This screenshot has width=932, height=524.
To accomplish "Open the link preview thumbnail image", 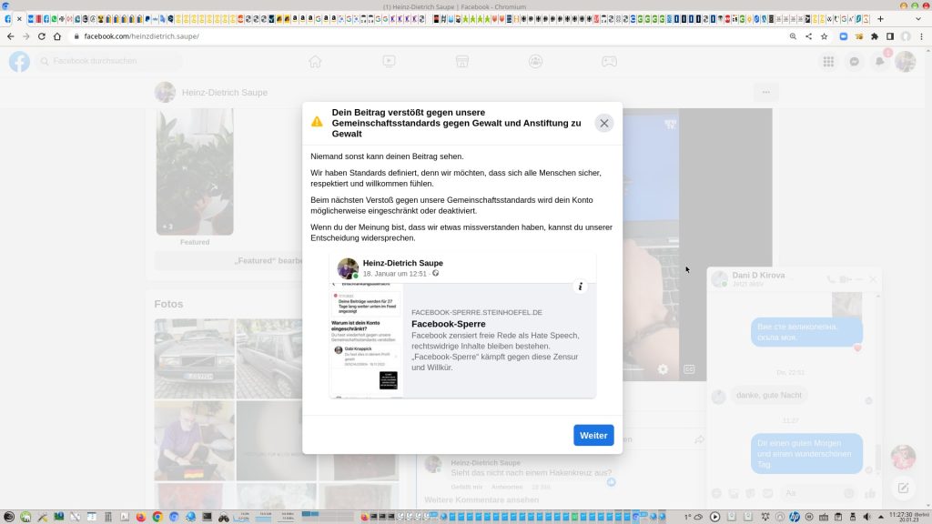I will click(x=366, y=340).
